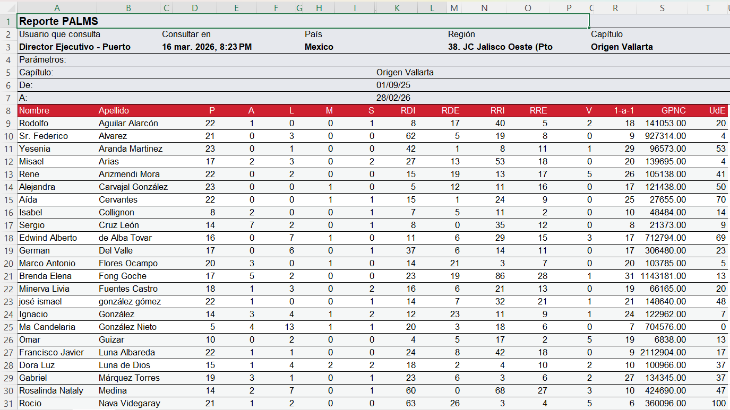
Task: Select the 16 mar. 2026 timestamp cell
Action: pyautogui.click(x=207, y=47)
